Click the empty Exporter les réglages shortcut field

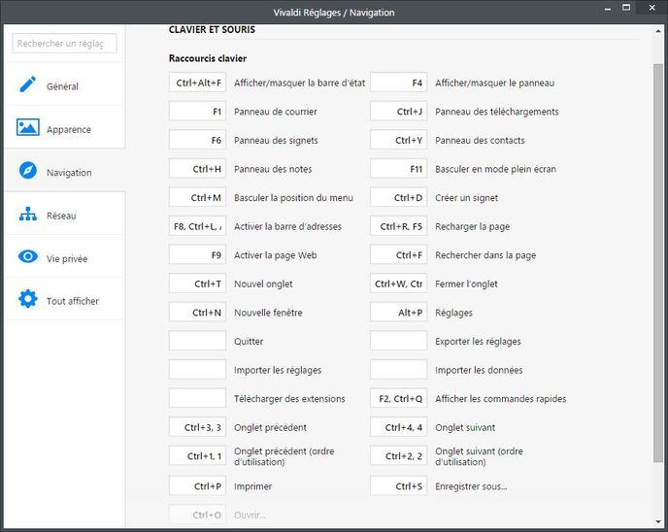(398, 342)
